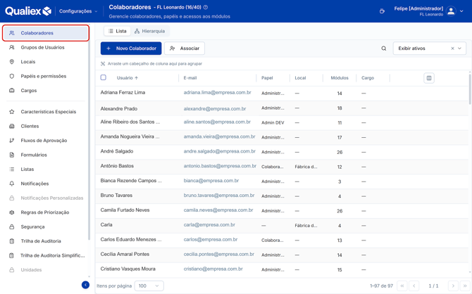Screen dimensions: 472x294
Task: Click the Novo Colaborador button
Action: (x=131, y=49)
